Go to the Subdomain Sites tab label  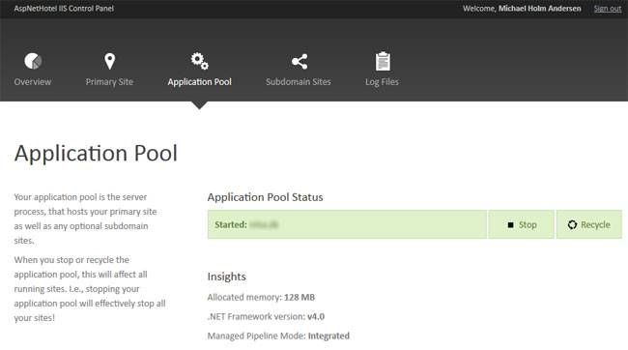[x=299, y=82]
